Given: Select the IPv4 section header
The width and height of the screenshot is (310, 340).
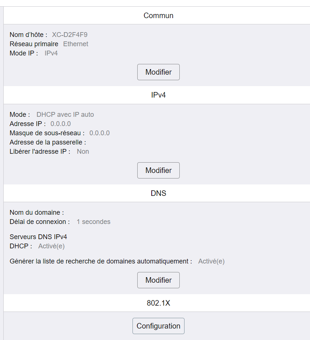Looking at the screenshot, I should point(158,95).
